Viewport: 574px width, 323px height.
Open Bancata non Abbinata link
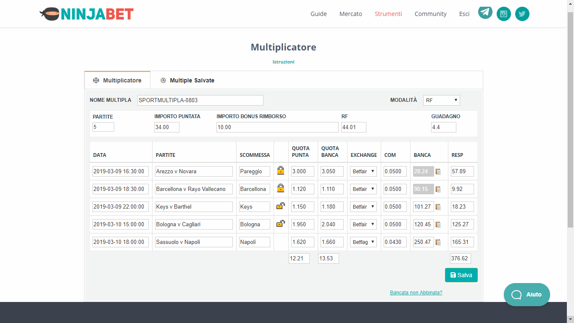tap(416, 293)
